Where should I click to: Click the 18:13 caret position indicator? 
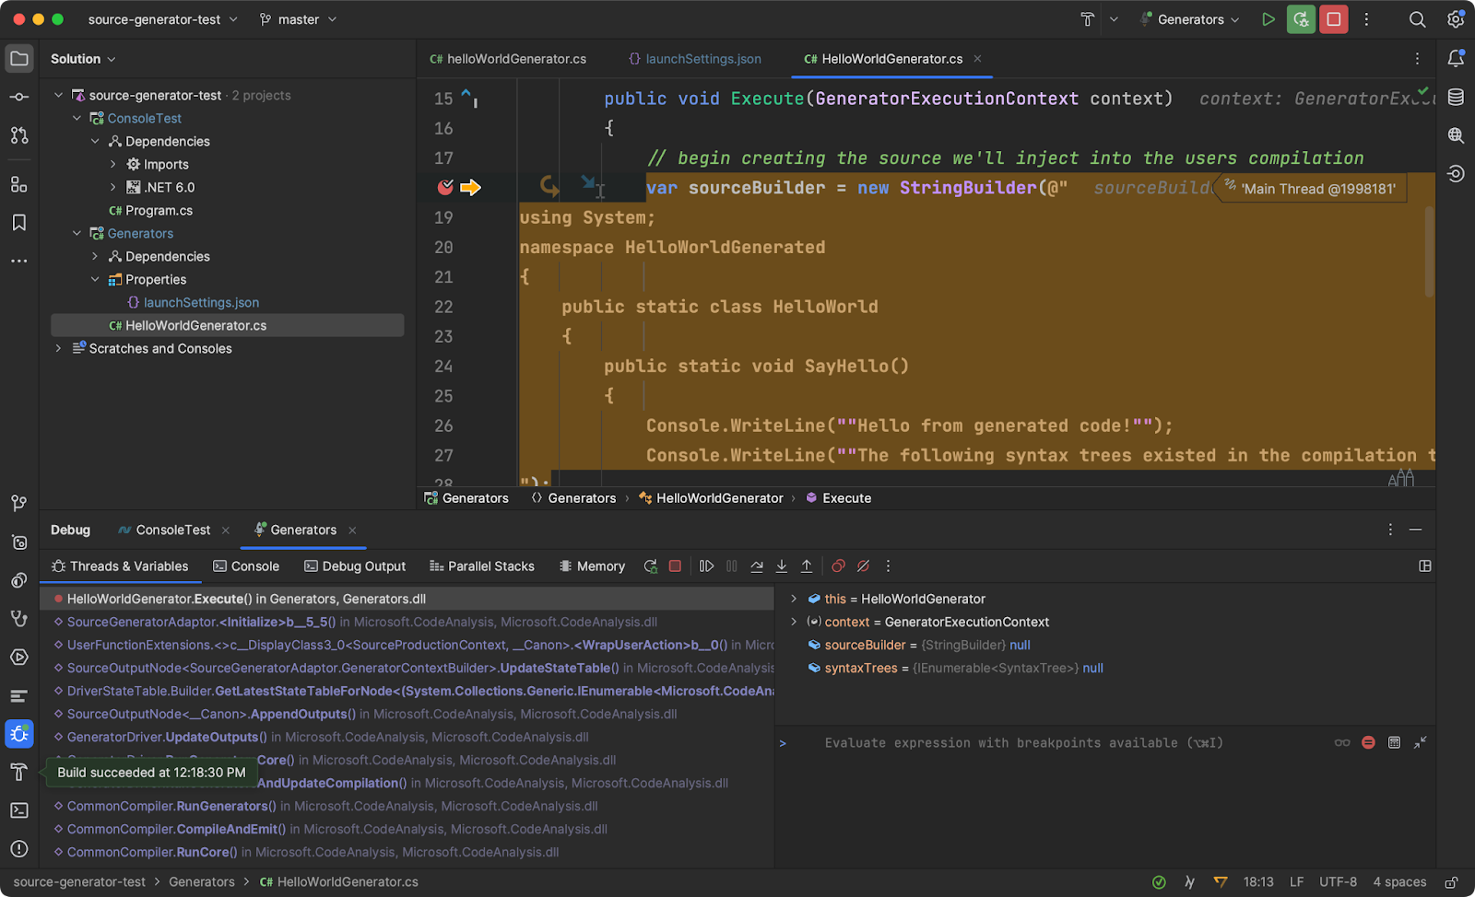tap(1258, 882)
